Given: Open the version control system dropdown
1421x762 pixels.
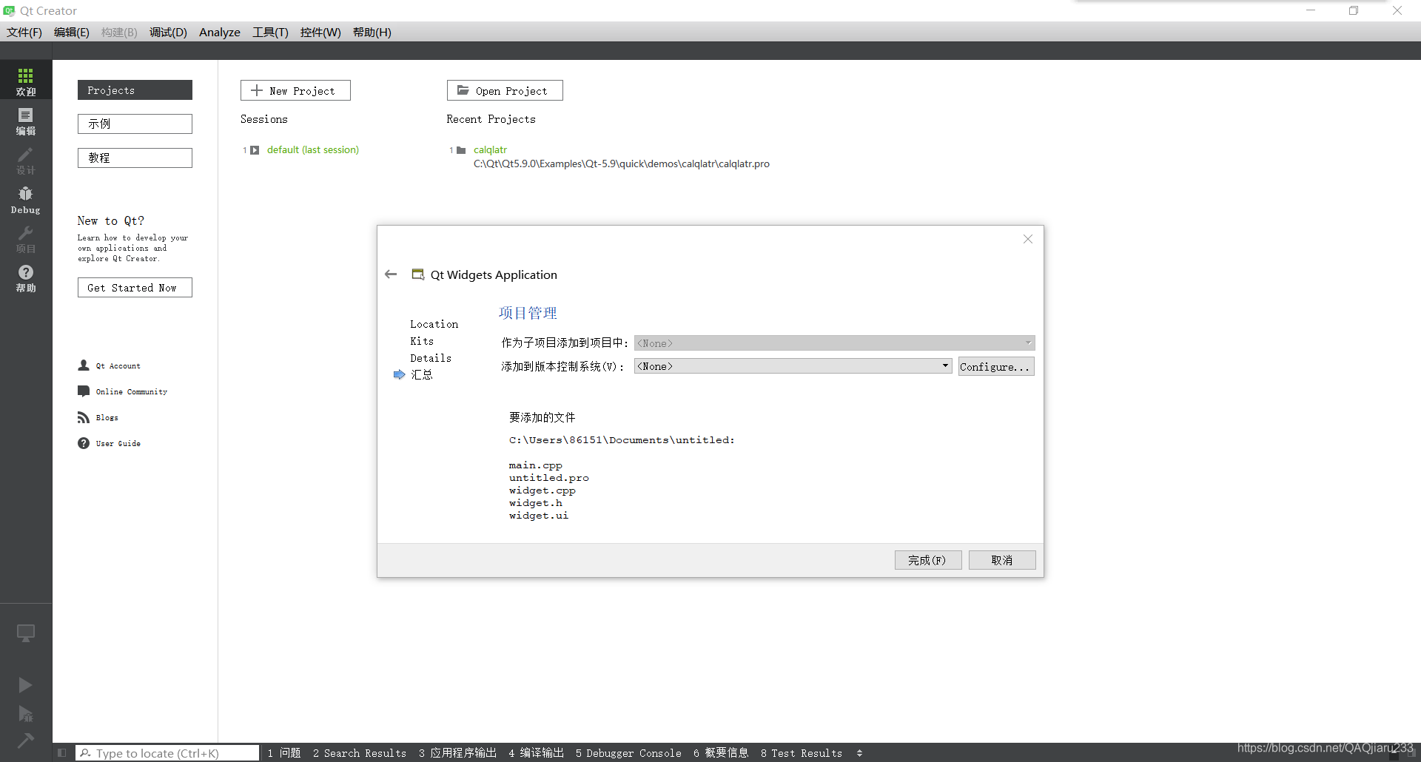Looking at the screenshot, I should point(793,366).
